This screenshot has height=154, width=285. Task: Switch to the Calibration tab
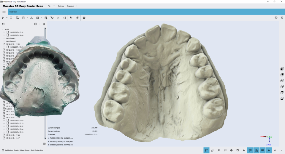(x=13, y=12)
